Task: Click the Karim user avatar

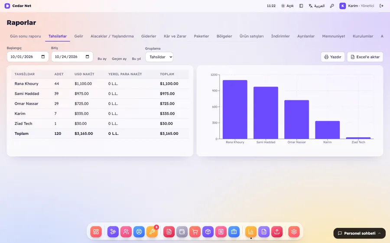Action: pos(342,6)
